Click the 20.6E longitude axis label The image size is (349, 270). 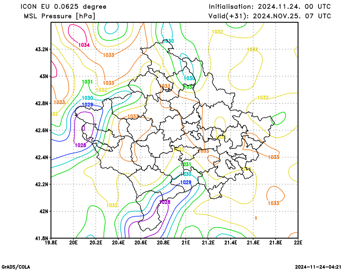pyautogui.click(x=141, y=242)
